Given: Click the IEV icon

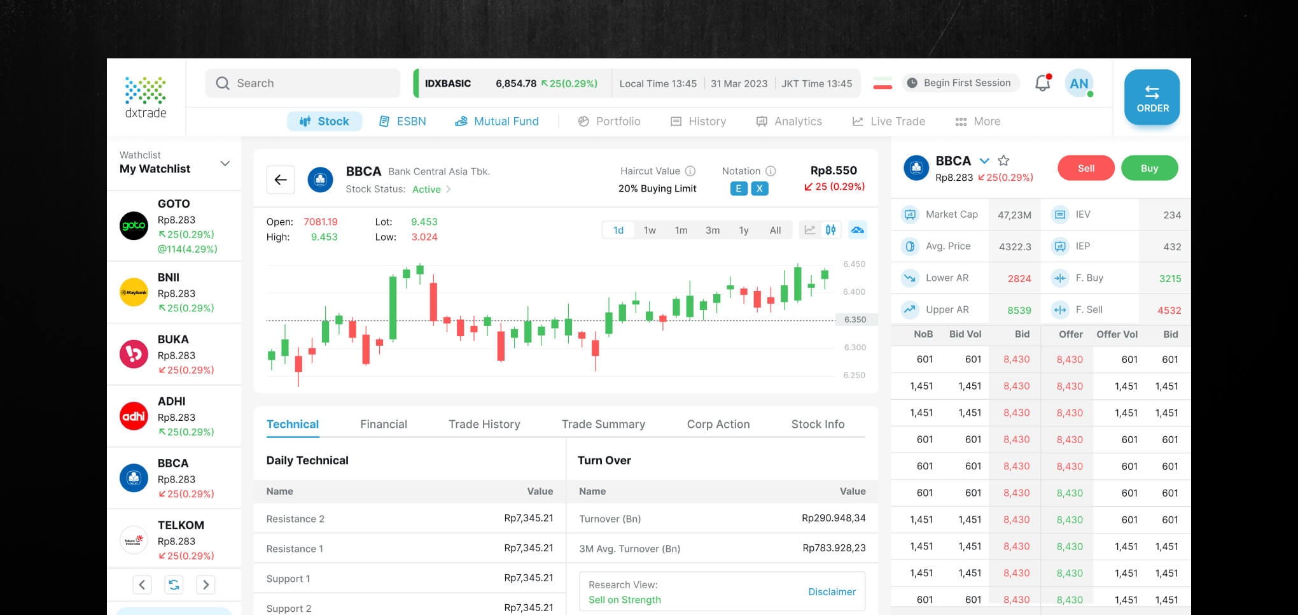Looking at the screenshot, I should click(x=1060, y=215).
